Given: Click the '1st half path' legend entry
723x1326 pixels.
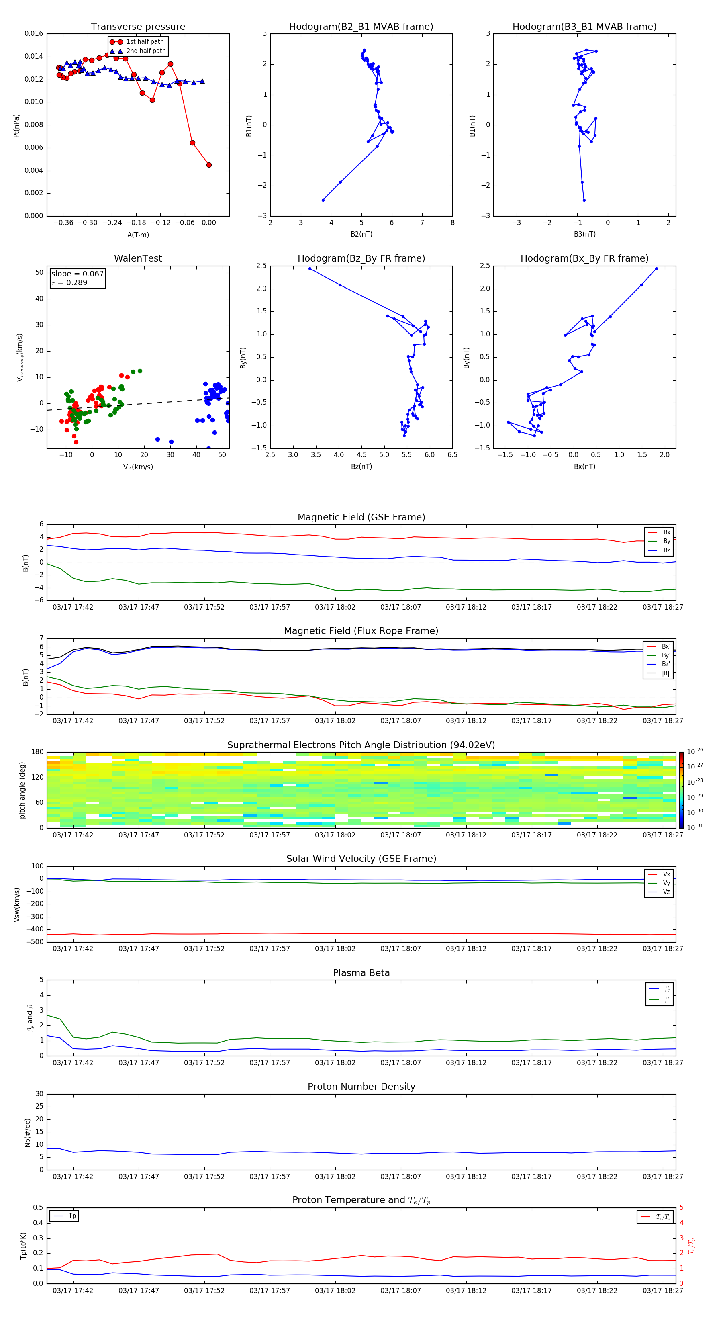Looking at the screenshot, I should point(137,42).
